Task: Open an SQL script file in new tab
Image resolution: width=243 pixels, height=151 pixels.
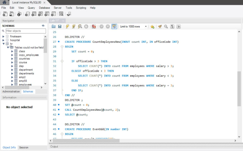Action: [12, 14]
